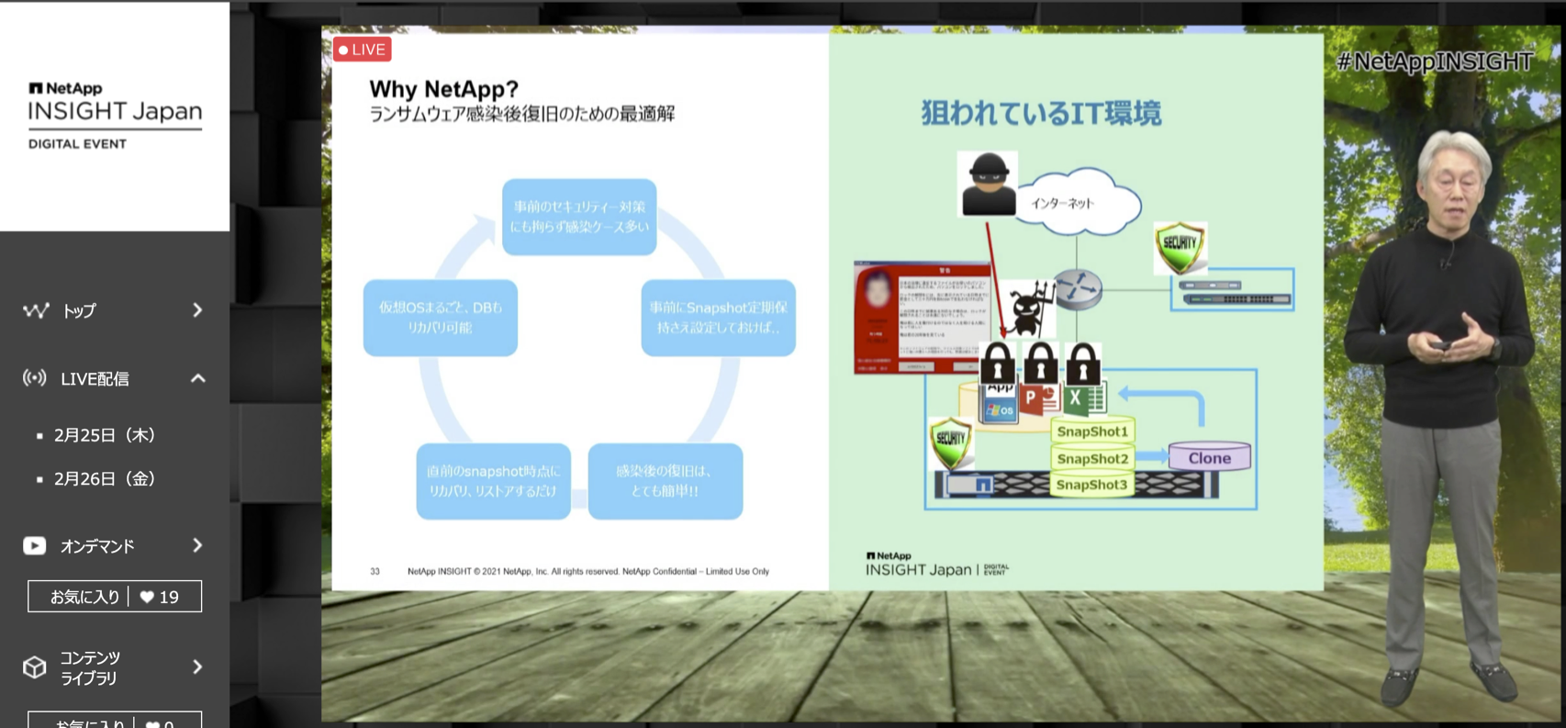The image size is (1566, 728).
Task: Click the Clone cylinder in slide
Action: [x=1209, y=457]
